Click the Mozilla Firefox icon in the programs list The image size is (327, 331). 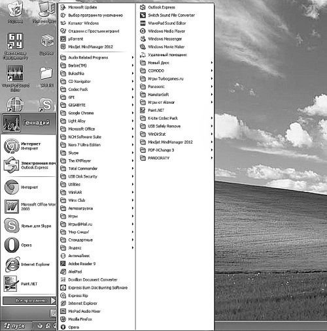63,319
